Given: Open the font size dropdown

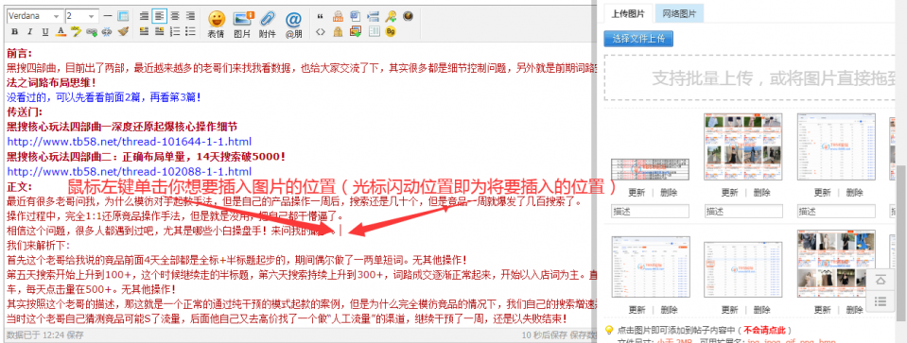Looking at the screenshot, I should (81, 15).
